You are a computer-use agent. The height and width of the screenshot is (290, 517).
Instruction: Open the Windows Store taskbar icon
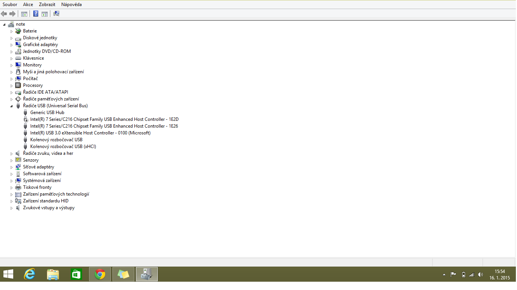76,274
